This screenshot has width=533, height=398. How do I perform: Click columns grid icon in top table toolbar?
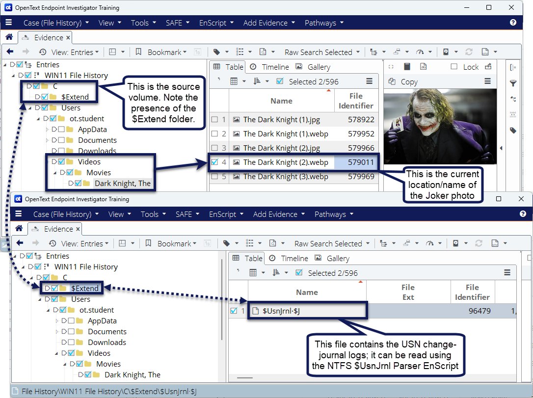tap(234, 81)
